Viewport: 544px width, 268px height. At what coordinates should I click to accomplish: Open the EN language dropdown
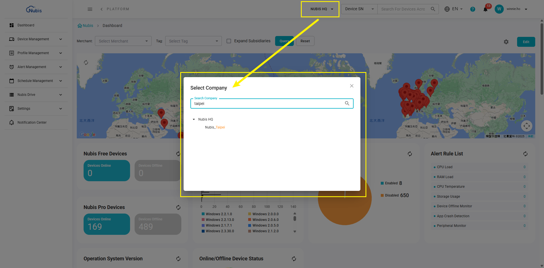click(457, 9)
